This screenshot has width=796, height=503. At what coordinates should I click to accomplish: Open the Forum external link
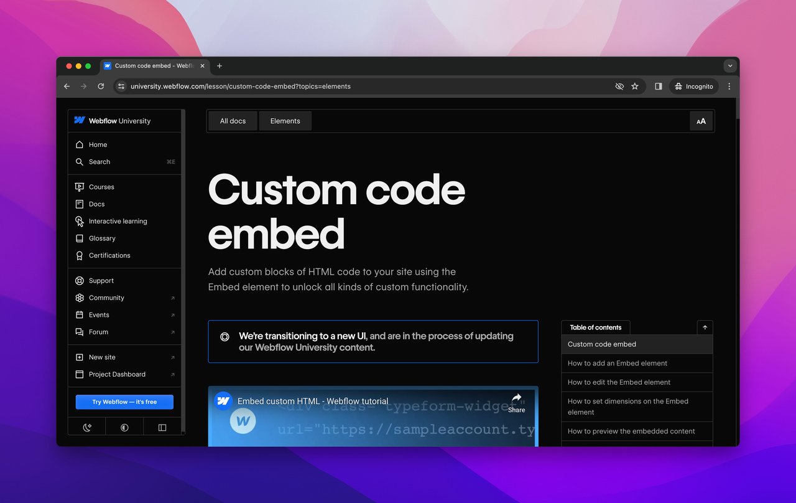[x=124, y=332]
